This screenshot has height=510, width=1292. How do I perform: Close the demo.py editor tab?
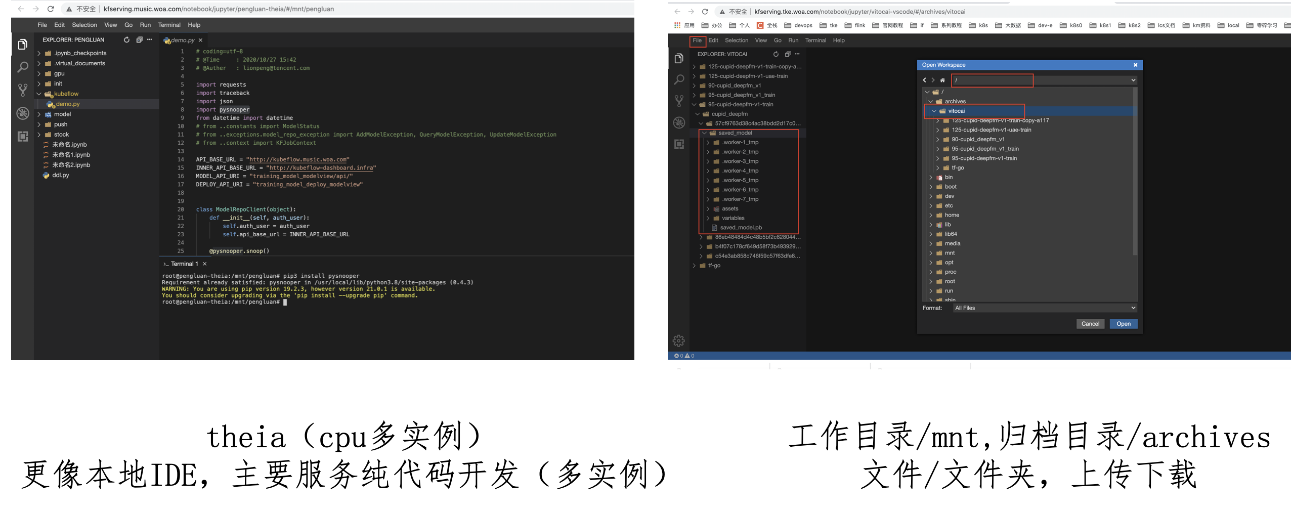pyautogui.click(x=200, y=40)
